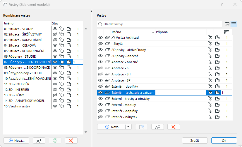
Task: Click red X to delete layer combination
Action: [x=71, y=140]
